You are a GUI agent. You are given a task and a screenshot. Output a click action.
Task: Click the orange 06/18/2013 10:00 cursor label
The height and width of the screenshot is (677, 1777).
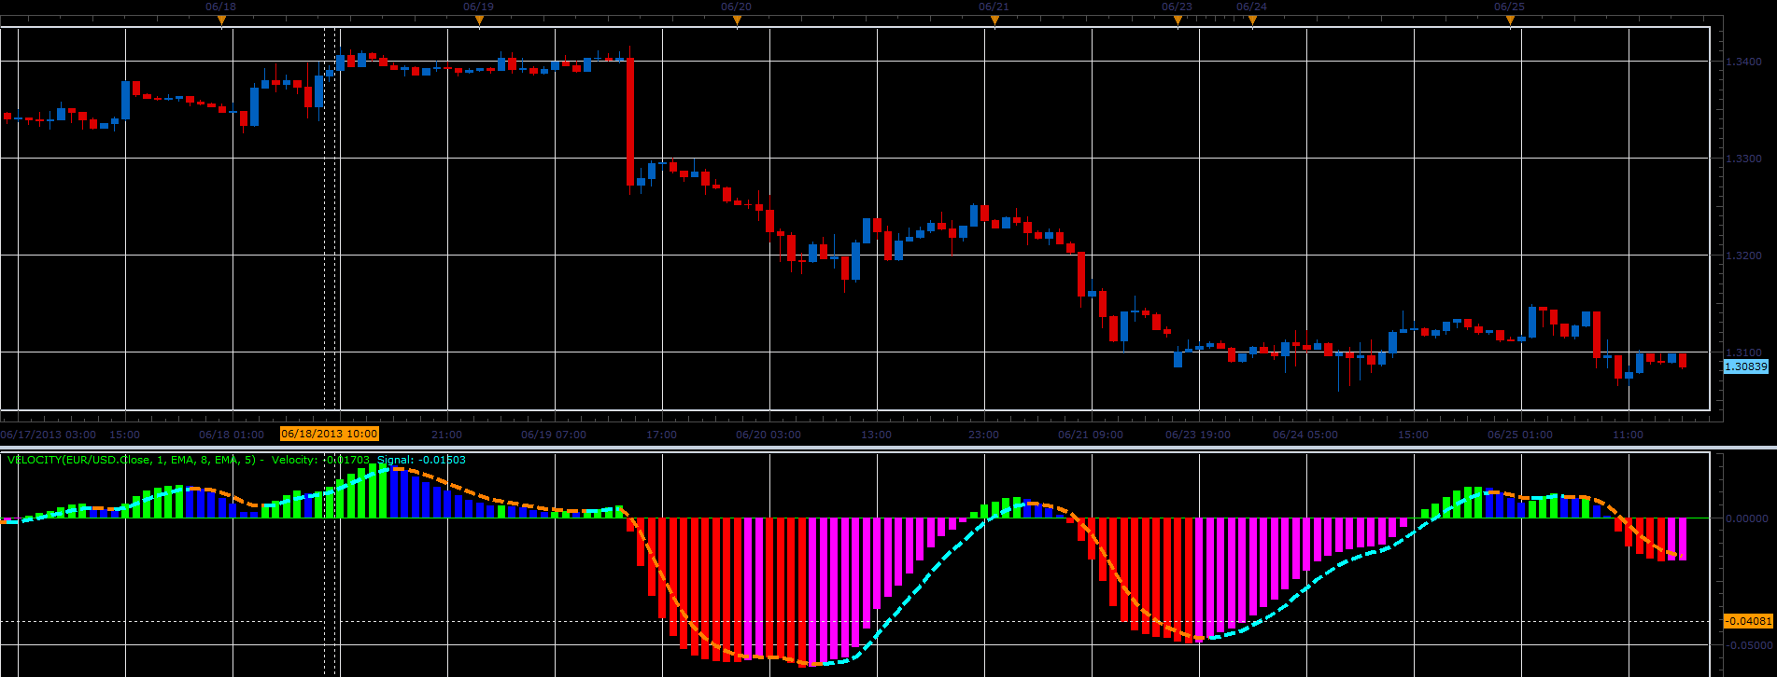click(x=330, y=434)
